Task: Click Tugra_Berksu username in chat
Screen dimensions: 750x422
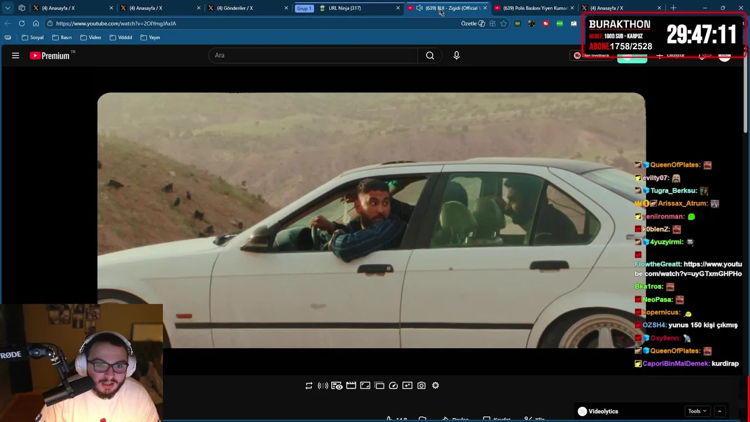Action: click(x=674, y=191)
